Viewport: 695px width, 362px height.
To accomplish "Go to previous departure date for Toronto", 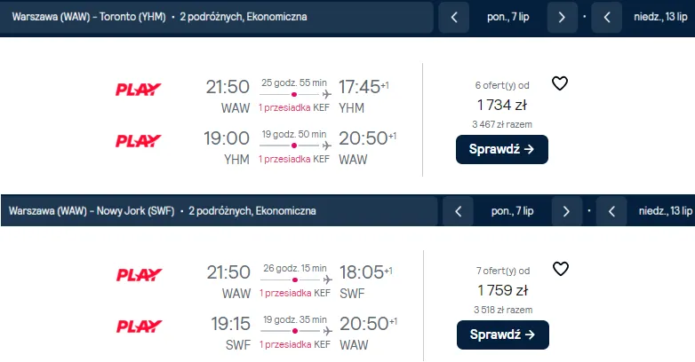I will point(454,17).
